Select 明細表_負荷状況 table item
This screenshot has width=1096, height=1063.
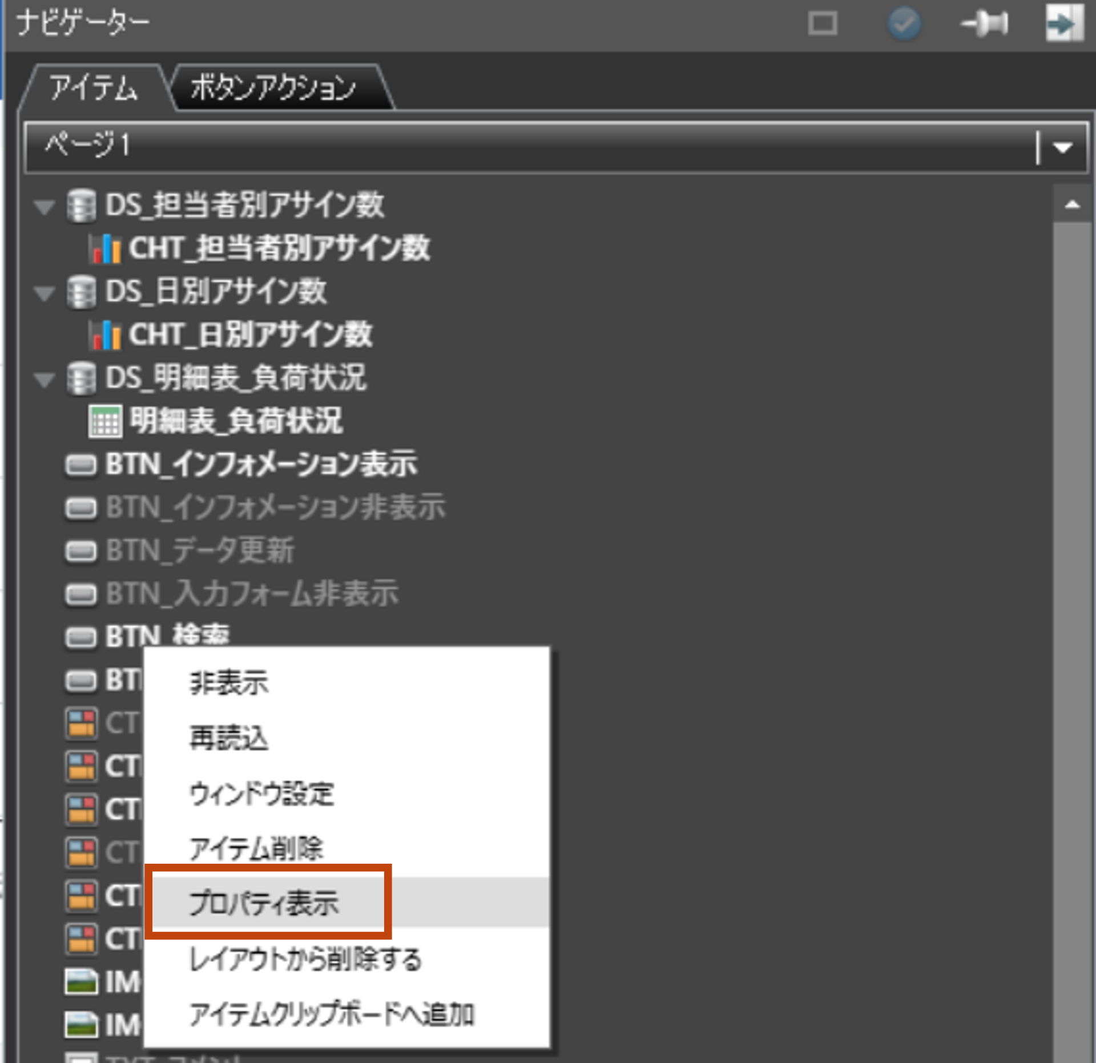tap(236, 421)
